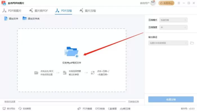197x111 pixels.
Task: Click the 无转换任务 status text
Action: [133, 102]
